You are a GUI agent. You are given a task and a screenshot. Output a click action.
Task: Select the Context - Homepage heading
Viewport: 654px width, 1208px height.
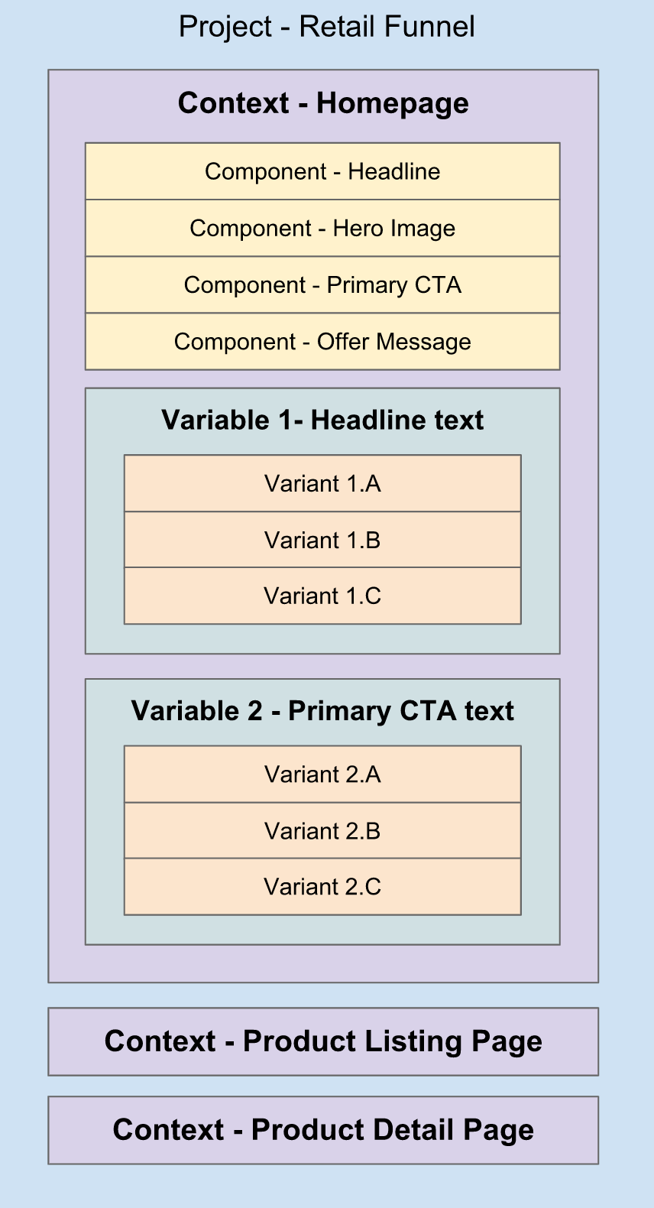click(x=323, y=103)
